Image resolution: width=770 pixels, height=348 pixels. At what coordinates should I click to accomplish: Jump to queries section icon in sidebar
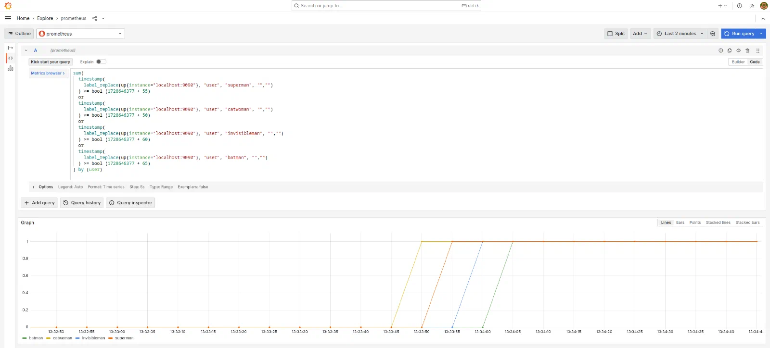11,58
